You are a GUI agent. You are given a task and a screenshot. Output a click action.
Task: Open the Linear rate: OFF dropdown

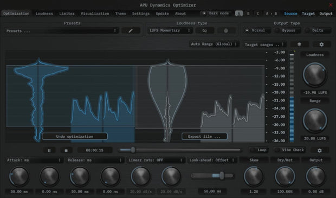click(156, 160)
